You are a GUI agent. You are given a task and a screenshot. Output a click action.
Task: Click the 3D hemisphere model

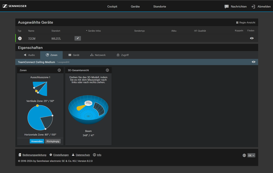click(x=88, y=110)
